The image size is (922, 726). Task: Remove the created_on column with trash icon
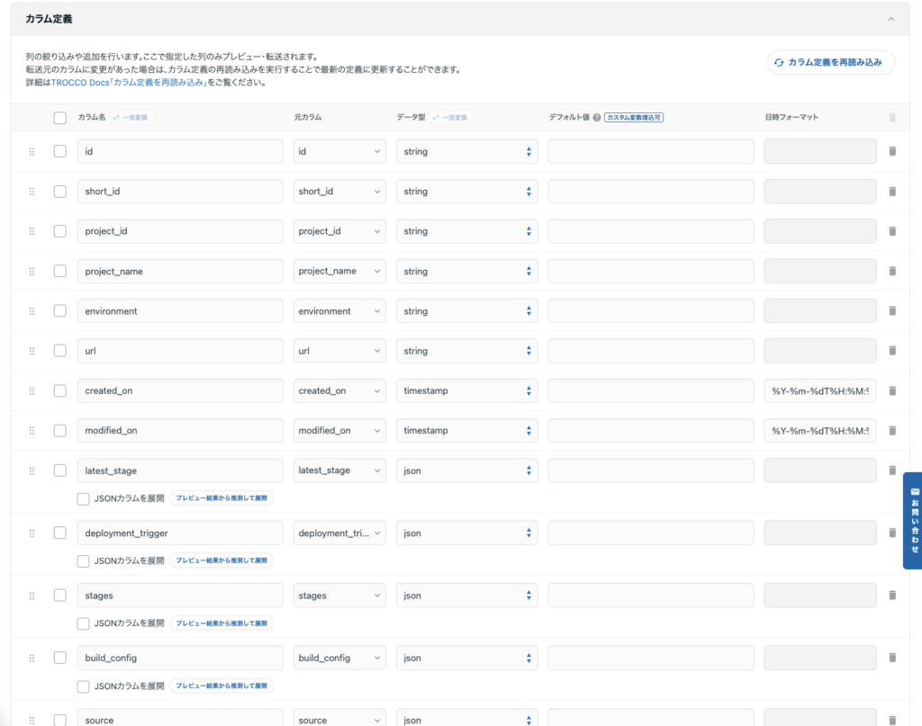click(892, 391)
